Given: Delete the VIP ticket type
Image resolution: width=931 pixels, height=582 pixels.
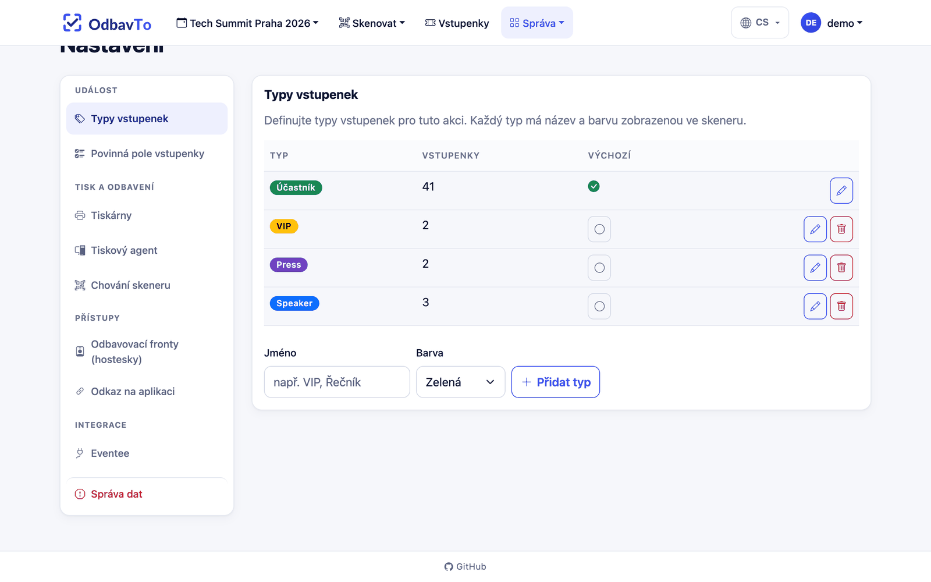Looking at the screenshot, I should tap(841, 229).
